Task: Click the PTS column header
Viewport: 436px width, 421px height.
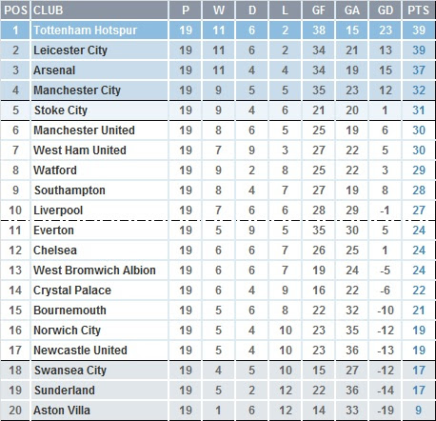Action: tap(419, 10)
